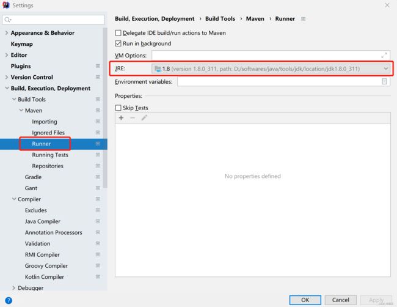Screen dimensions: 397x307
Task: Enable Skip Tests checkbox
Action: pos(118,108)
